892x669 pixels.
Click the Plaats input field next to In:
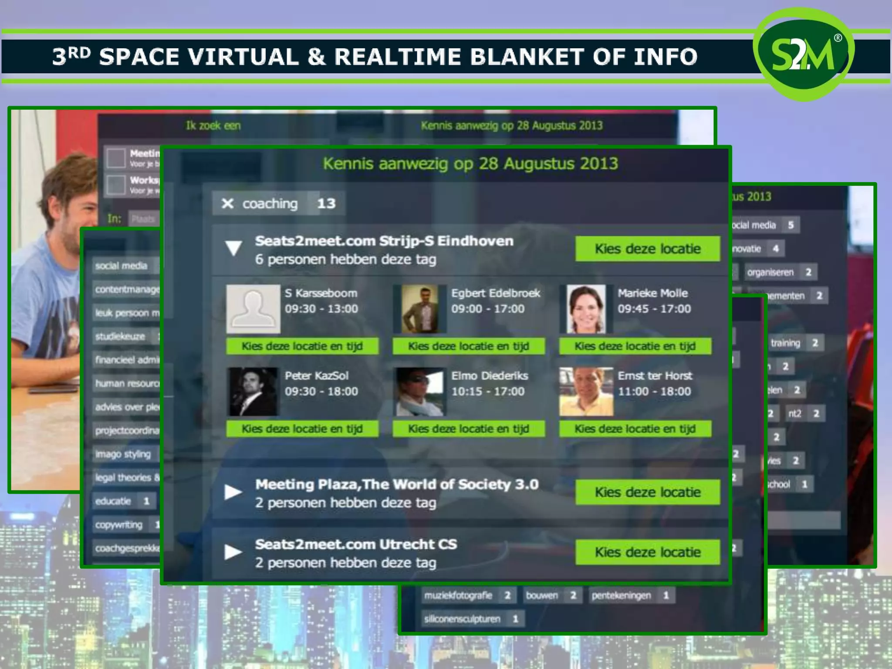144,219
